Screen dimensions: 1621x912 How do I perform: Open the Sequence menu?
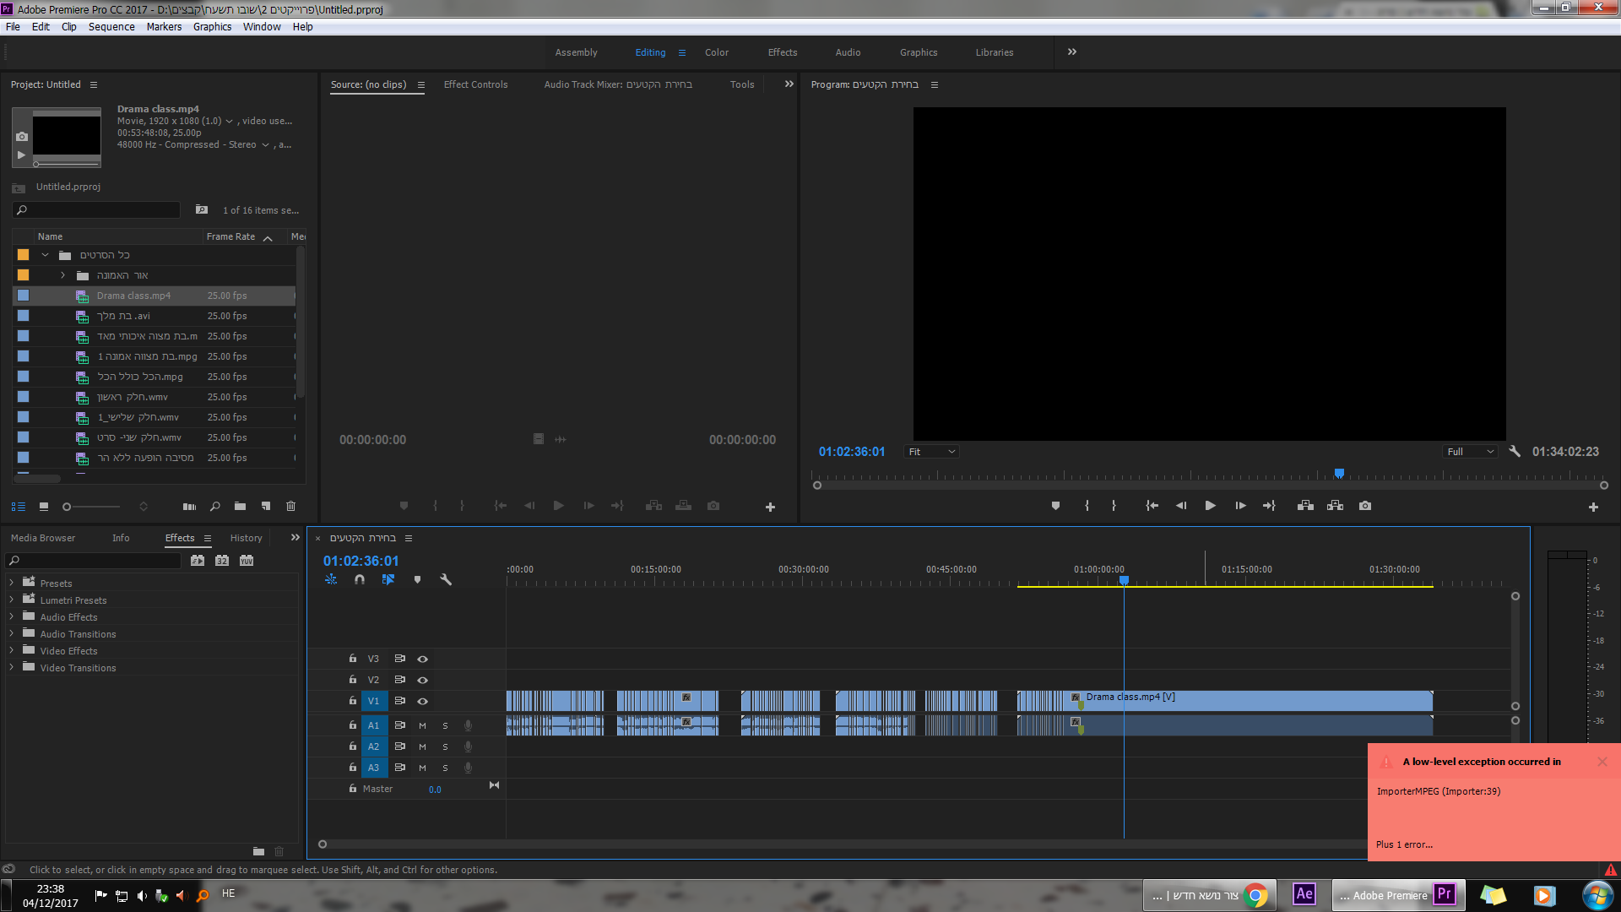pyautogui.click(x=111, y=27)
